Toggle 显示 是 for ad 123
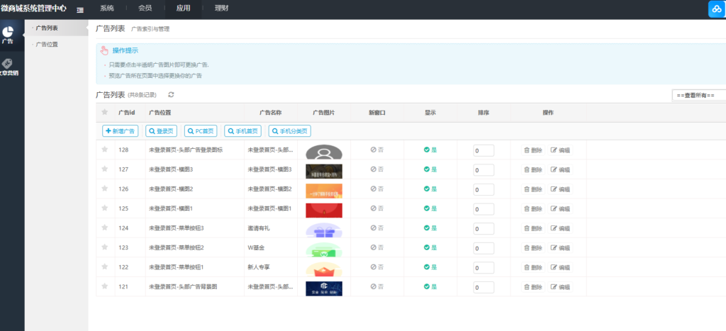Viewport: 726px width, 331px height. 430,247
